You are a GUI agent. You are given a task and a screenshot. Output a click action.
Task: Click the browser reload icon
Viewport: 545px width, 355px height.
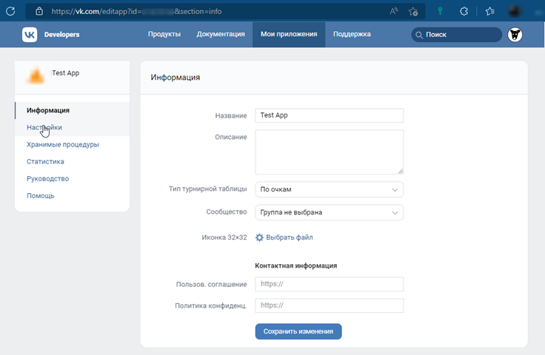10,11
